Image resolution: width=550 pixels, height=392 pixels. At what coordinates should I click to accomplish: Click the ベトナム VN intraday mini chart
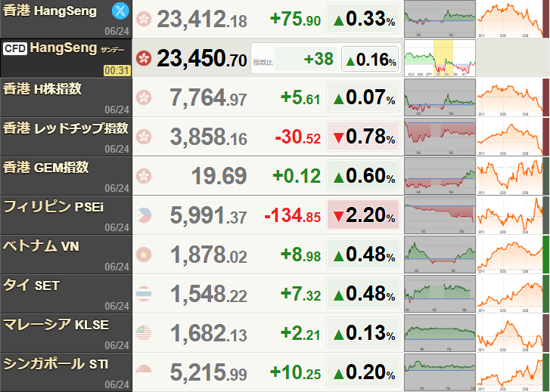(x=440, y=255)
